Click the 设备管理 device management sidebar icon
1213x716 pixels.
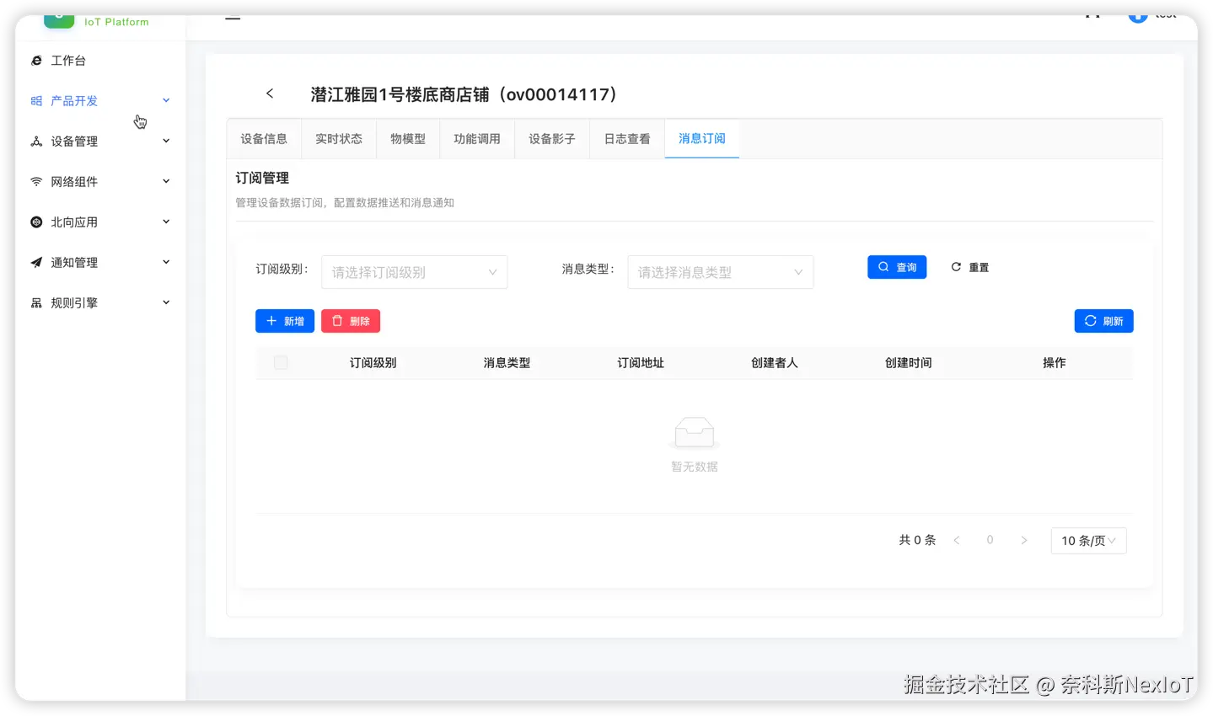pos(35,141)
